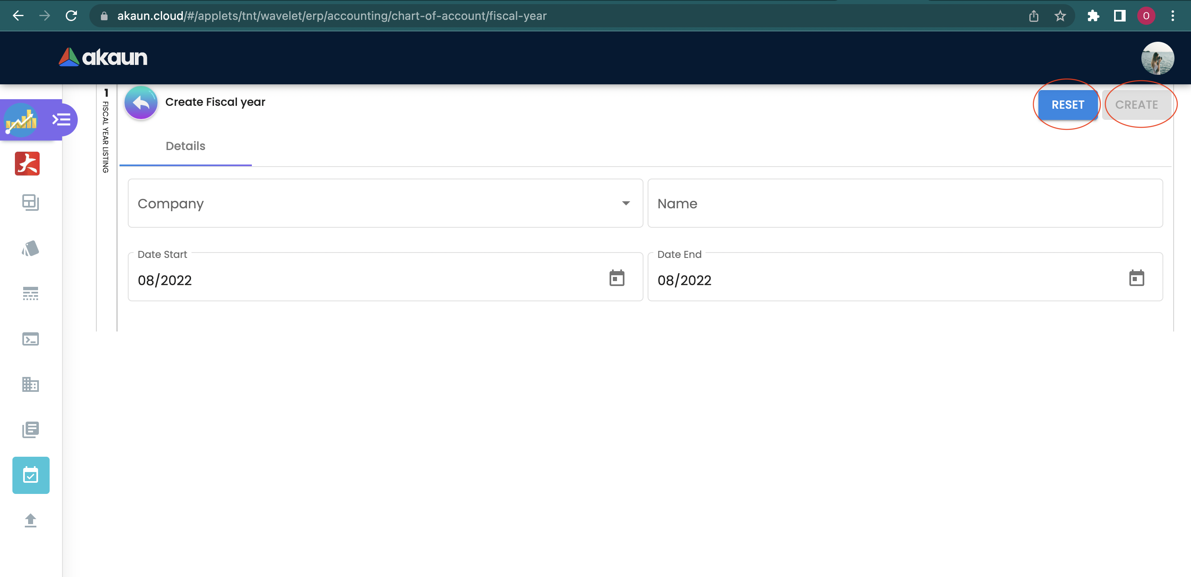The height and width of the screenshot is (577, 1191).
Task: Click the red running-figure sidebar icon
Action: [x=27, y=164]
